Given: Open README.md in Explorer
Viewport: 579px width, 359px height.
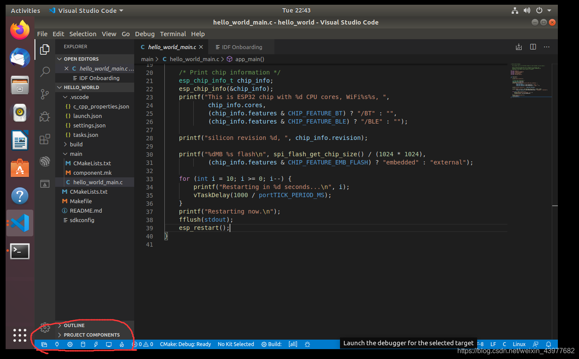Looking at the screenshot, I should 94,210.
